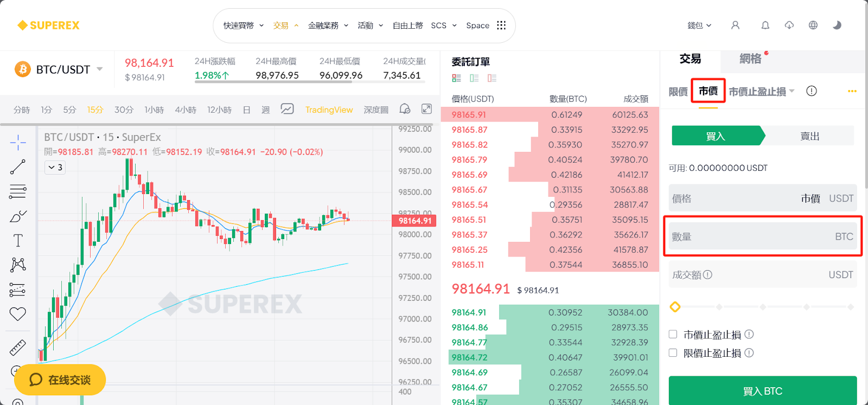The width and height of the screenshot is (868, 405).
Task: Select 15分 timeframe
Action: 95,110
